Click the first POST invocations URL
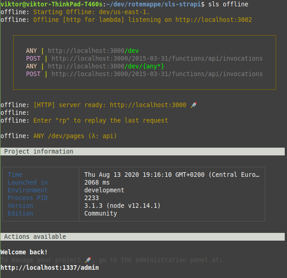 (157, 58)
